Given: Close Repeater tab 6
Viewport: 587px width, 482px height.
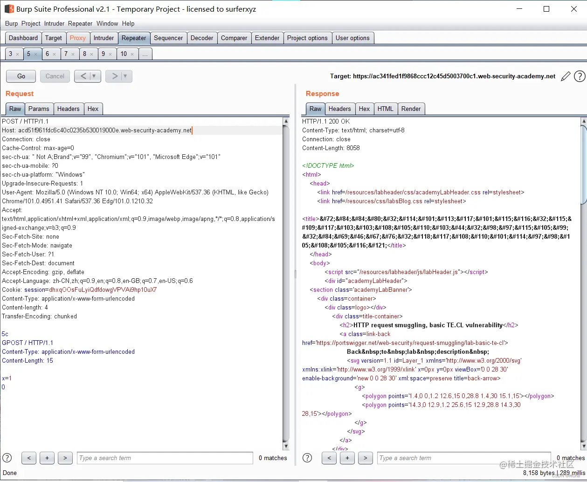Looking at the screenshot, I should tap(54, 54).
